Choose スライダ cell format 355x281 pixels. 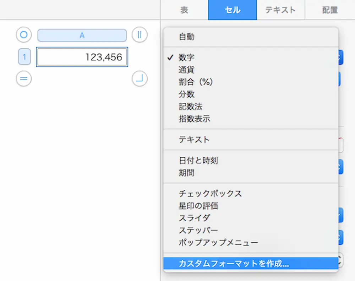pyautogui.click(x=195, y=218)
